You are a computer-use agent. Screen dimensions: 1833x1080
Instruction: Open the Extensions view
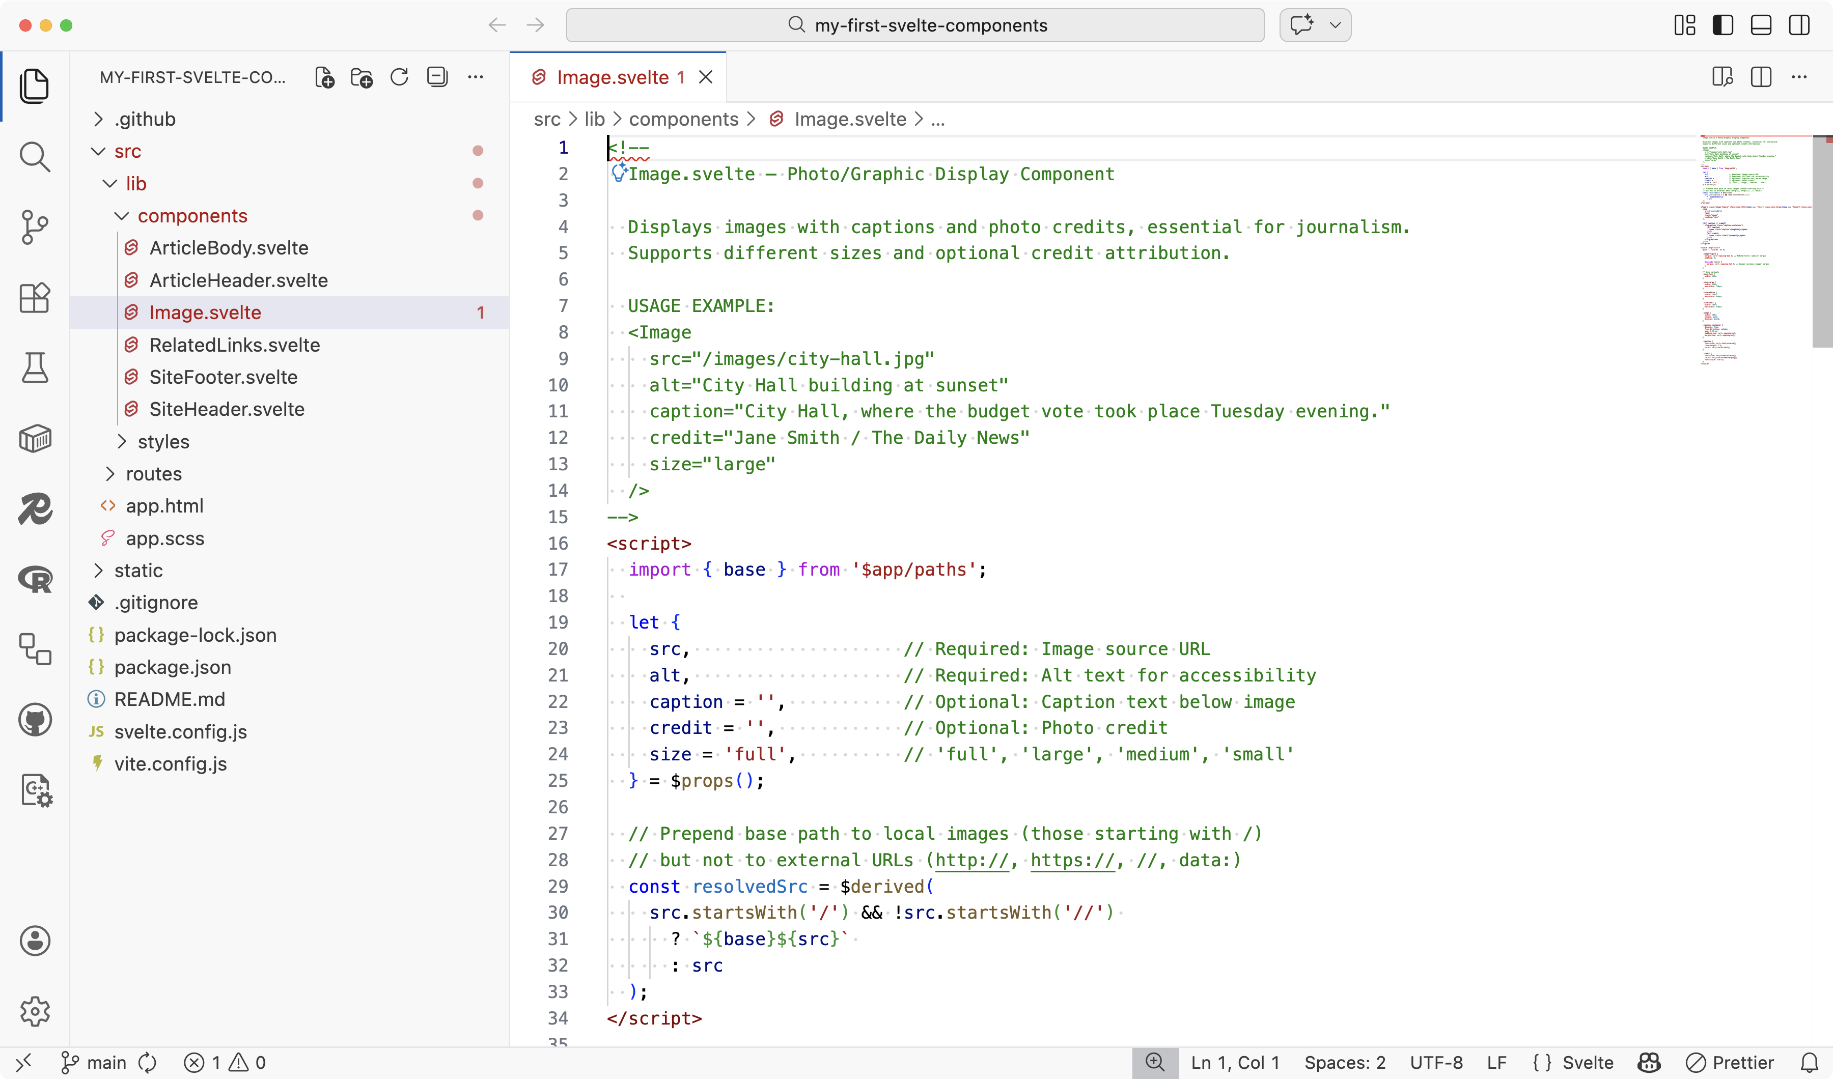pos(34,298)
